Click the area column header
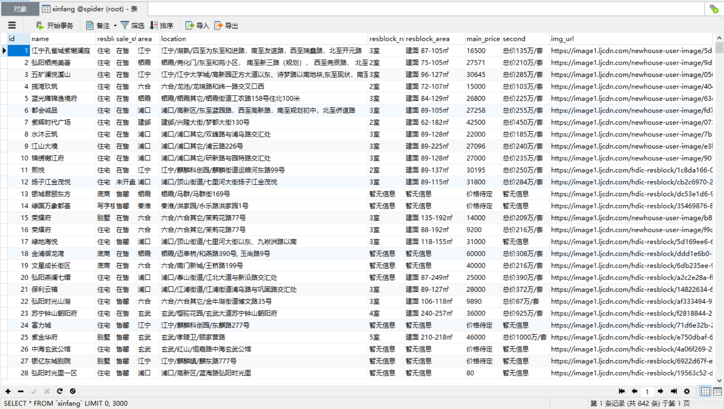 click(x=148, y=39)
